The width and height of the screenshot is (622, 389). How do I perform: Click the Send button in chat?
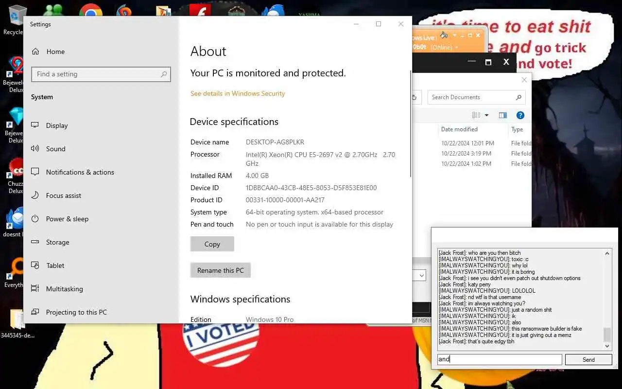click(588, 359)
